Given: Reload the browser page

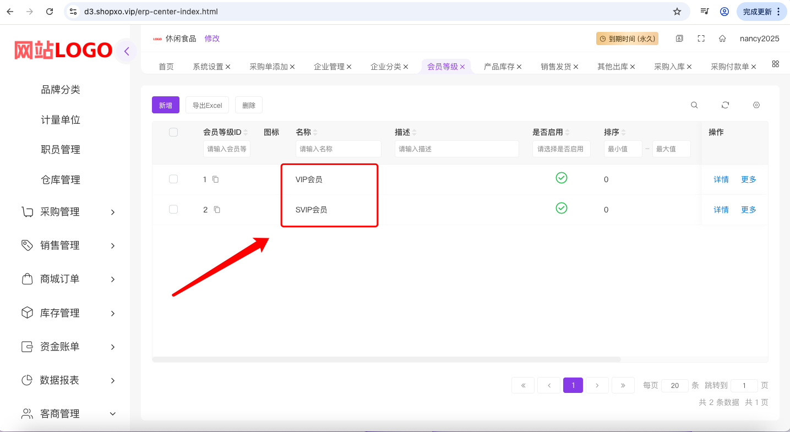Looking at the screenshot, I should click(x=50, y=12).
